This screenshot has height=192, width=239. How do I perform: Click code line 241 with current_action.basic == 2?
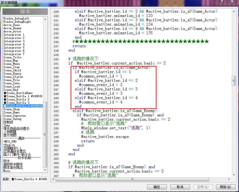coord(117,63)
